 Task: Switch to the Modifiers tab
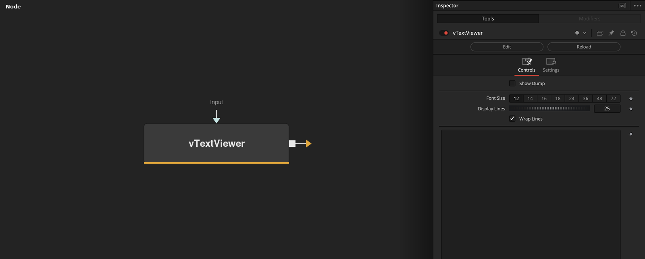[x=590, y=18]
